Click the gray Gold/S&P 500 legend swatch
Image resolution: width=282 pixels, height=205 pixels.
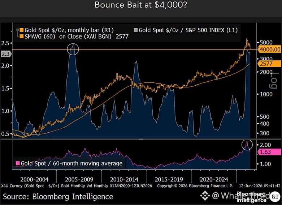tap(136, 30)
